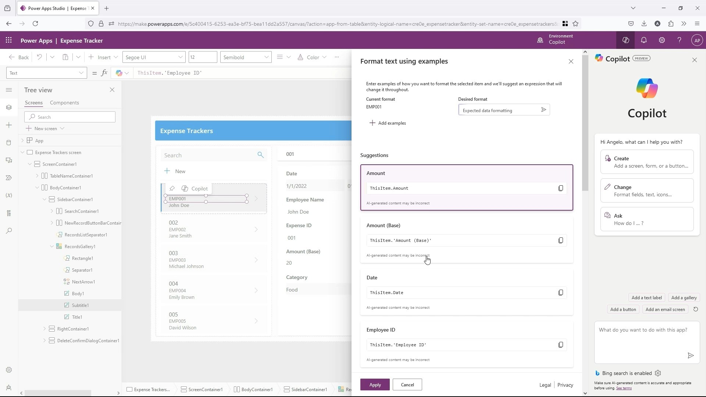Refresh Copilot suggestion prompts
Viewport: 706px width, 397px height.
tap(695, 309)
